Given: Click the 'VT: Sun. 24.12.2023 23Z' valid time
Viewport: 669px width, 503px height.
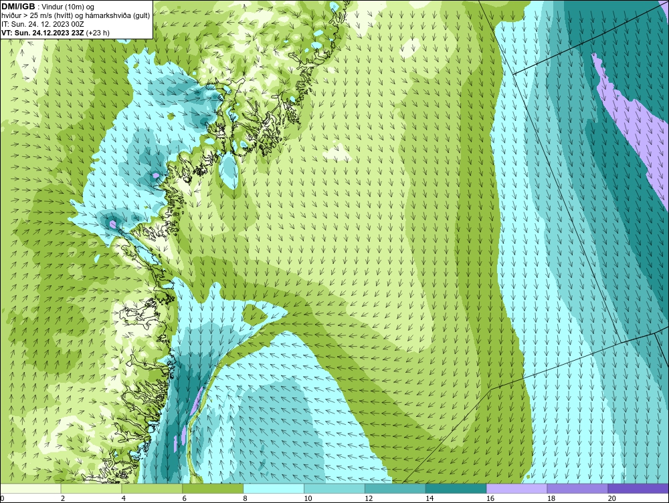Looking at the screenshot, I should coord(43,33).
